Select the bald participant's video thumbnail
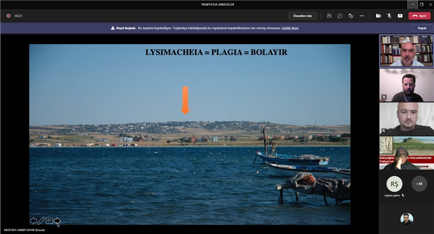434x234 pixels. point(406,119)
